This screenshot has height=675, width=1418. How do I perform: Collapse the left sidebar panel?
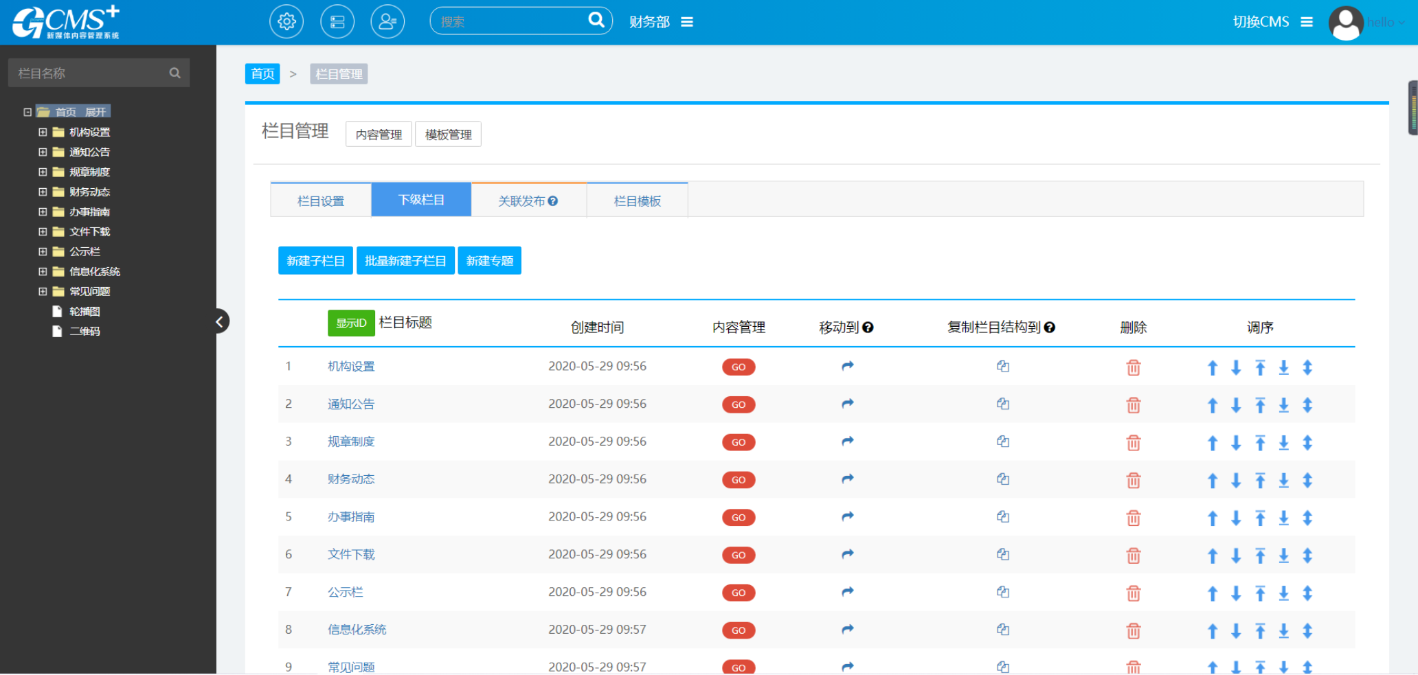220,321
